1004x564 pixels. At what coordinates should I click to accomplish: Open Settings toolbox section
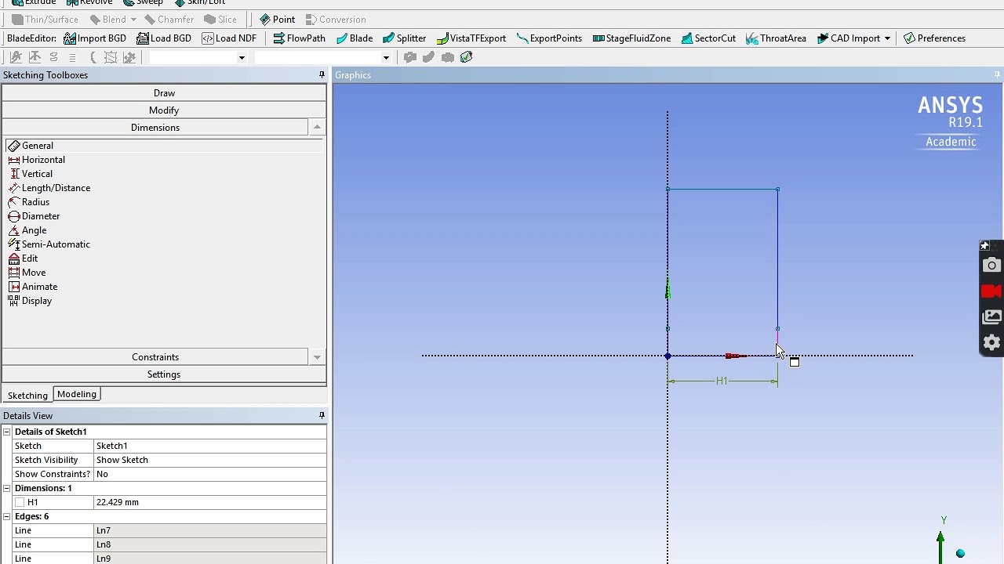coord(164,374)
